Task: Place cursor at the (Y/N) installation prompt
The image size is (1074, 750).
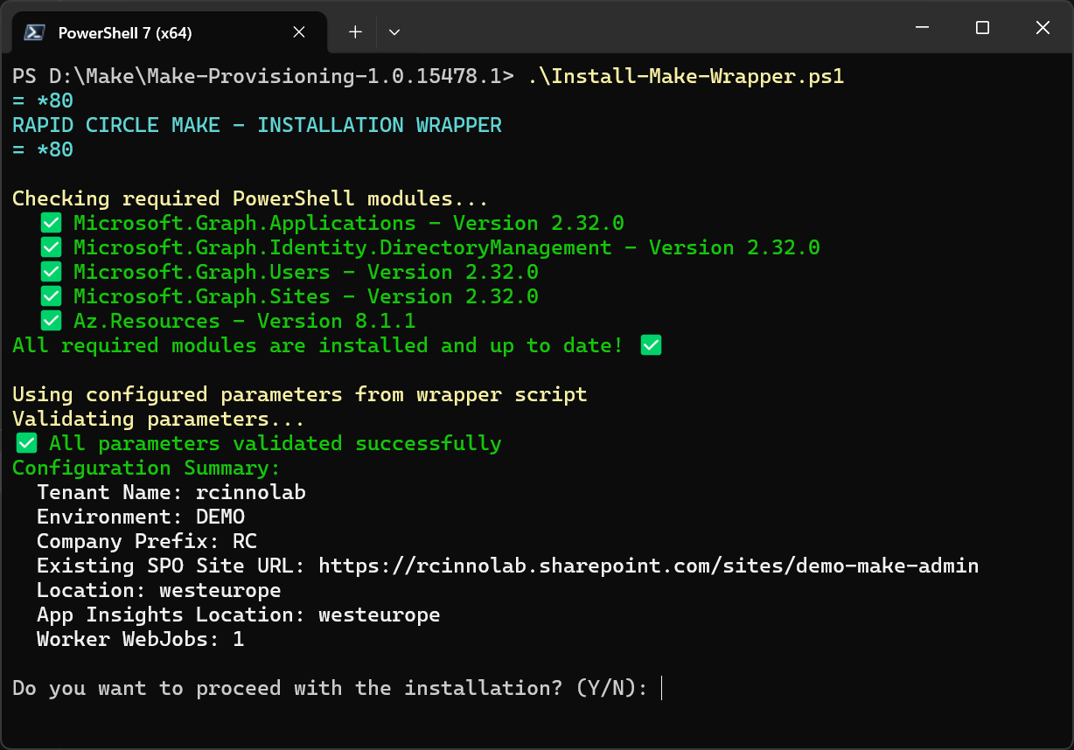Action: pyautogui.click(x=661, y=688)
